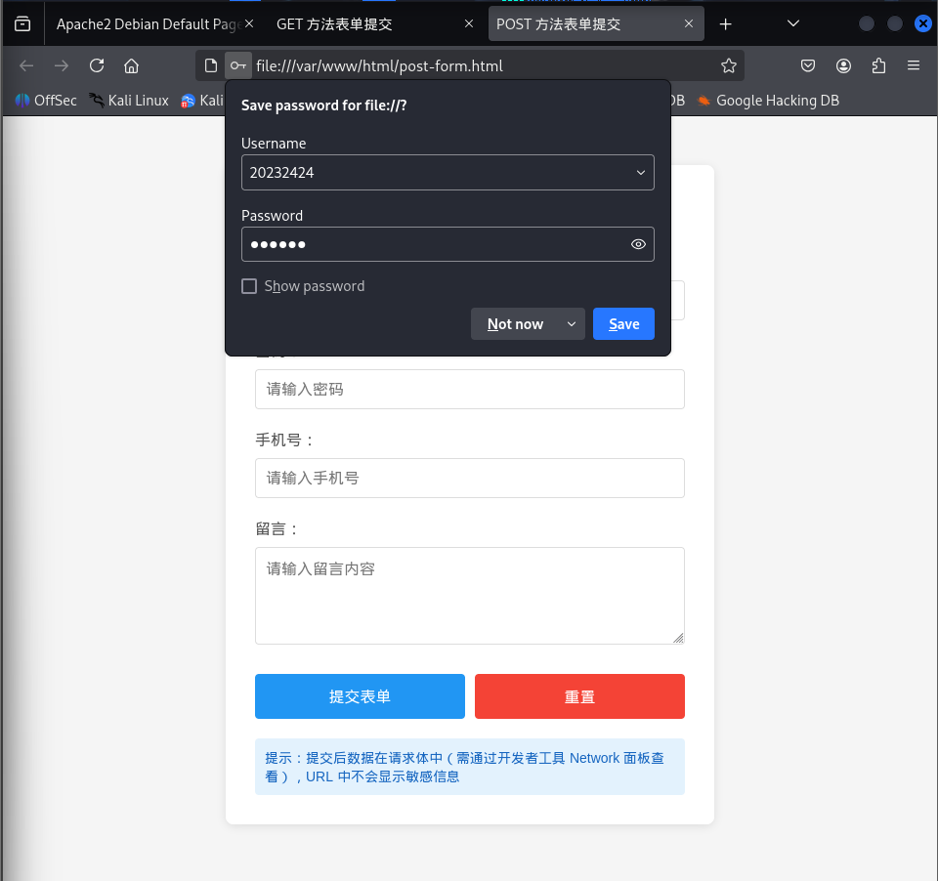Screen dimensions: 938x881
Task: Go to homepage via the home icon
Action: [131, 65]
